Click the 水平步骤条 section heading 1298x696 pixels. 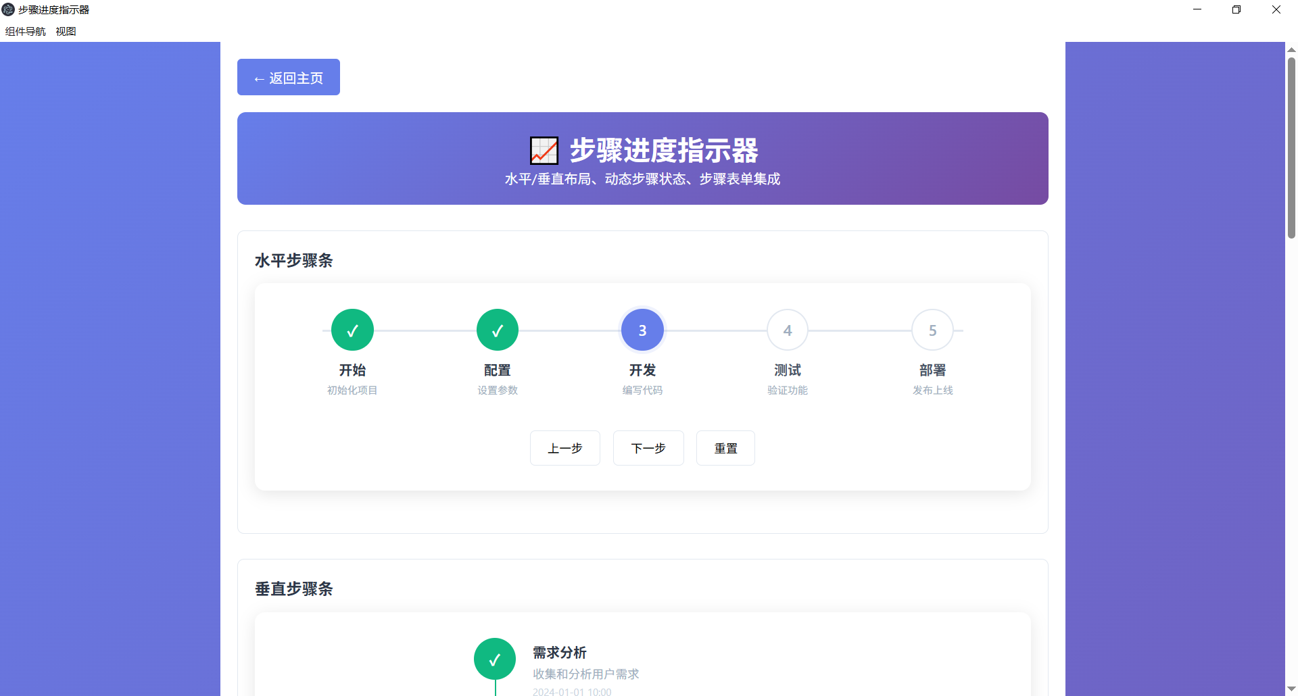[x=294, y=260]
